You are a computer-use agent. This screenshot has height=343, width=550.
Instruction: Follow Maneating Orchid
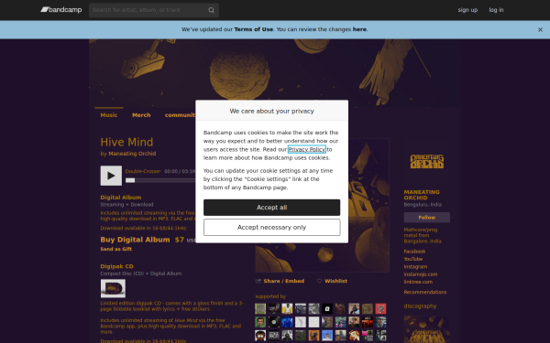click(427, 218)
